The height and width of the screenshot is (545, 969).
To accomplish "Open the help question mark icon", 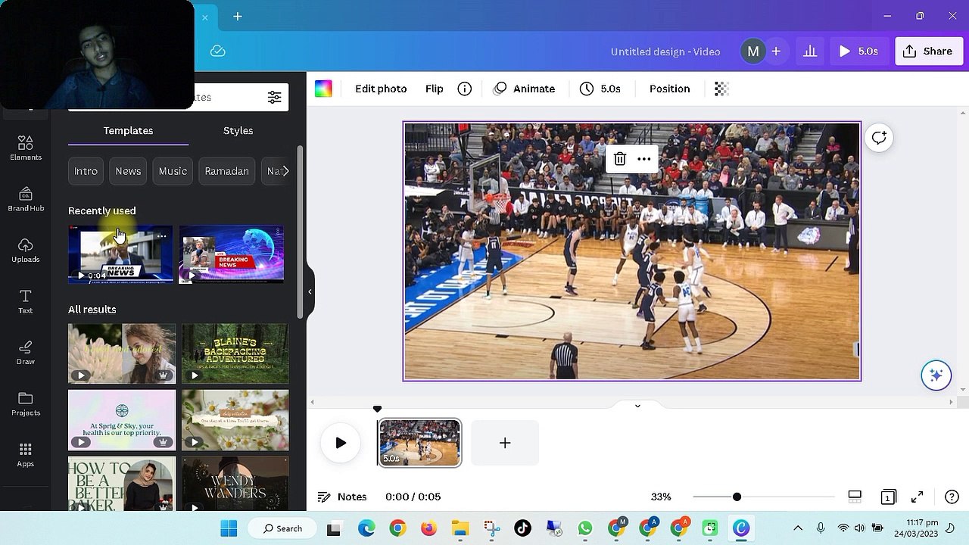I will tap(952, 497).
